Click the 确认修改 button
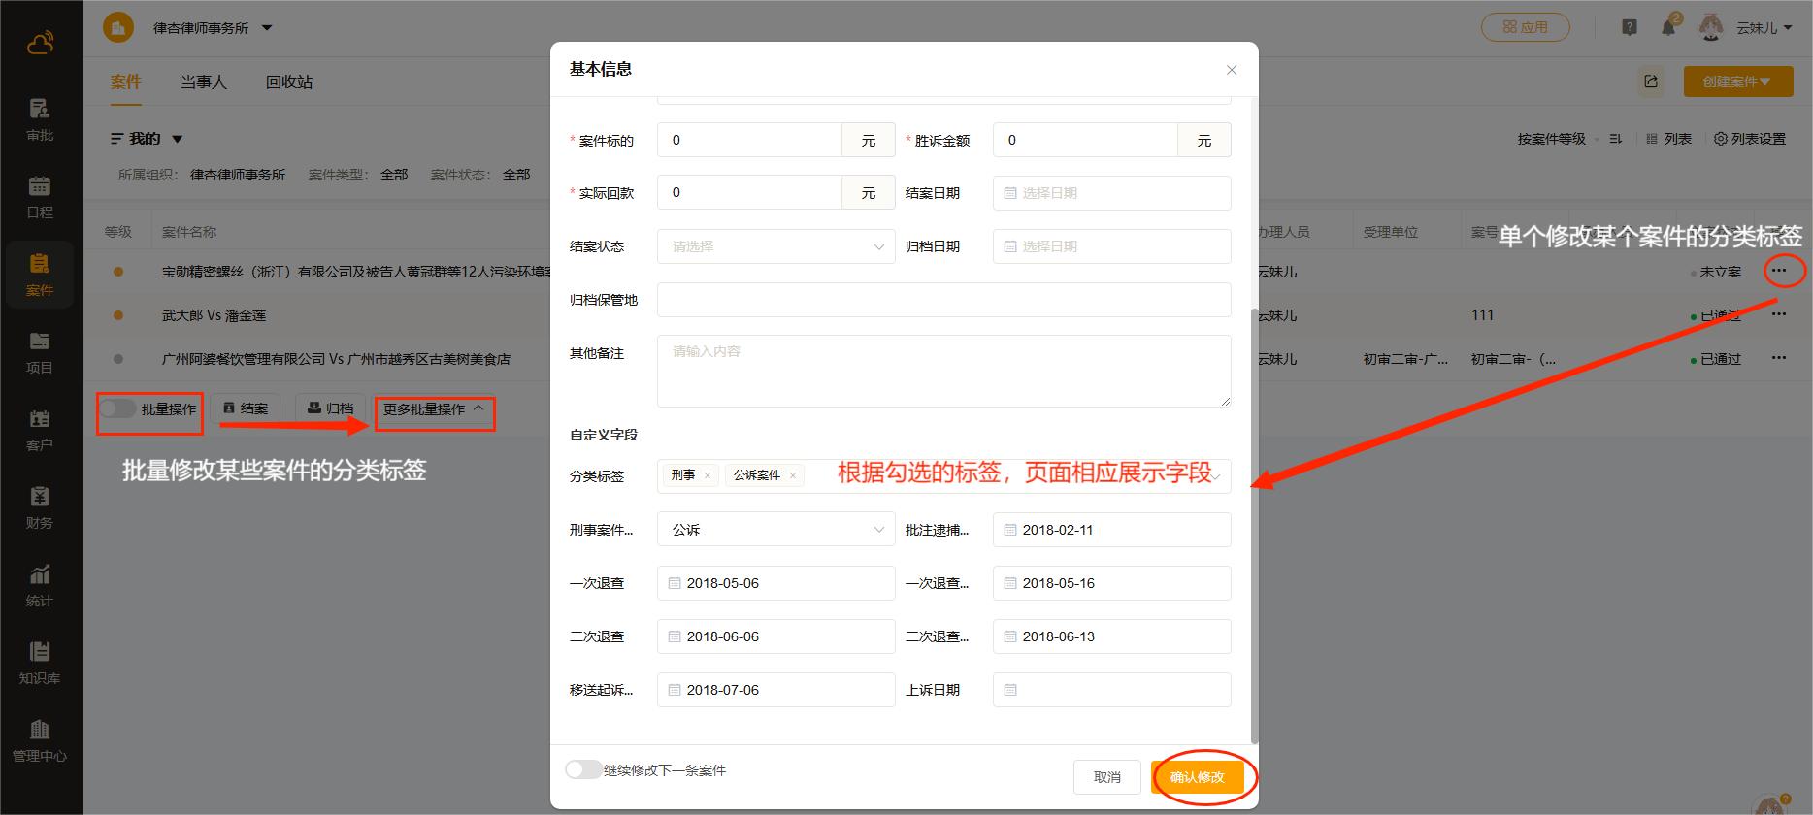 pos(1197,777)
